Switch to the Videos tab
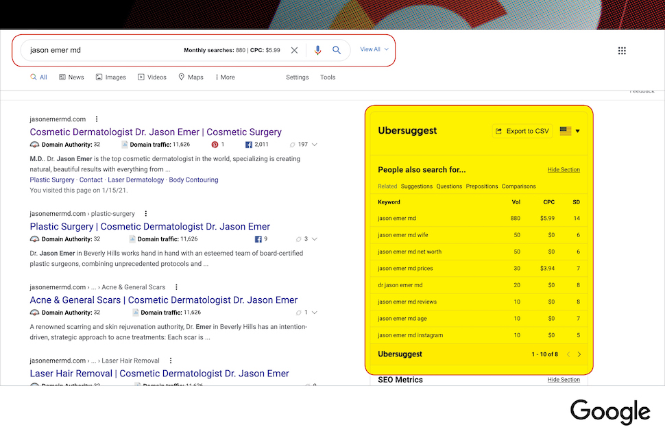 (152, 77)
